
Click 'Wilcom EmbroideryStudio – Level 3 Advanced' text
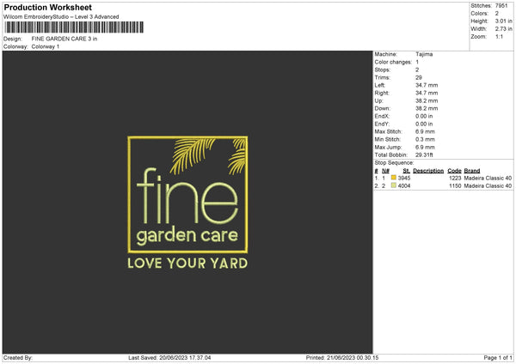[61, 17]
